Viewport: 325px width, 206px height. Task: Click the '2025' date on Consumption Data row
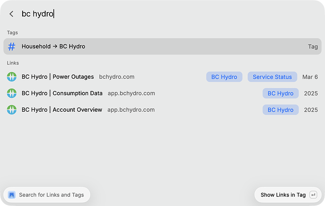[x=311, y=93]
